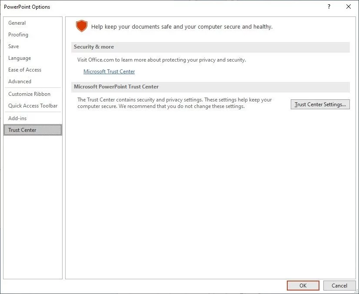Open the Advanced options category
The width and height of the screenshot is (359, 294).
(33, 82)
